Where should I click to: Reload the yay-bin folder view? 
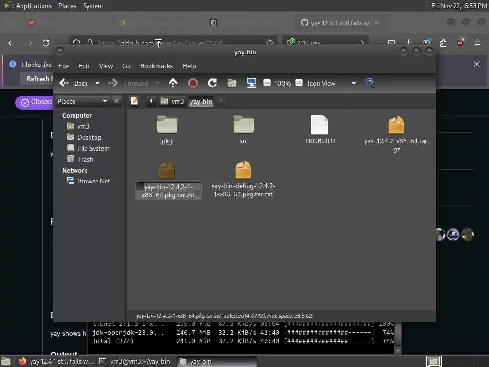213,83
